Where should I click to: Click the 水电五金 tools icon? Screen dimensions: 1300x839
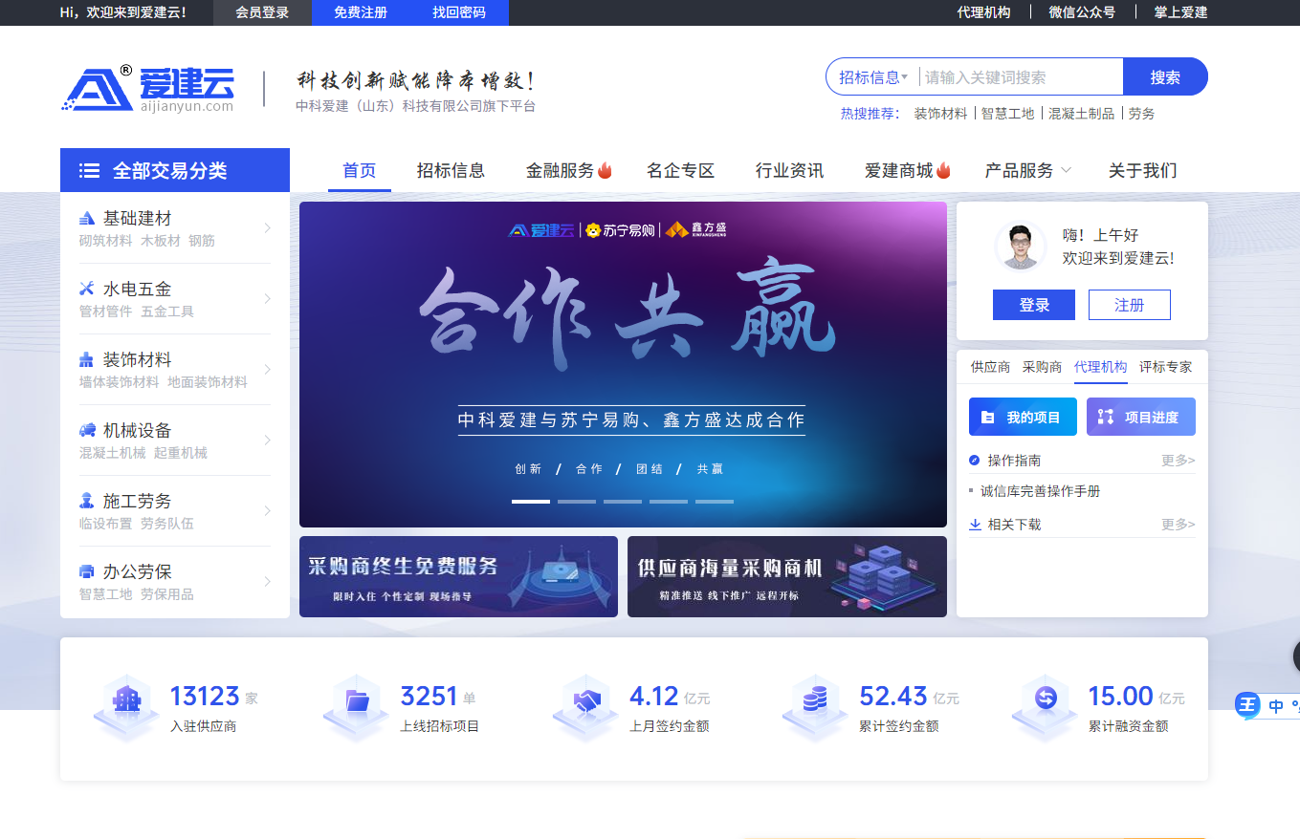point(87,289)
